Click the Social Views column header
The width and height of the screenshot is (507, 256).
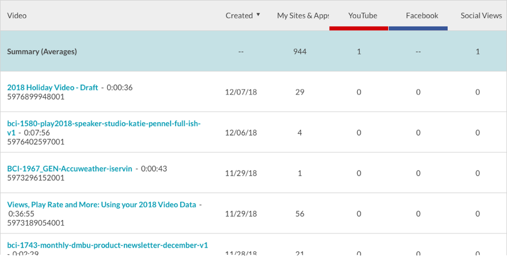pyautogui.click(x=481, y=16)
